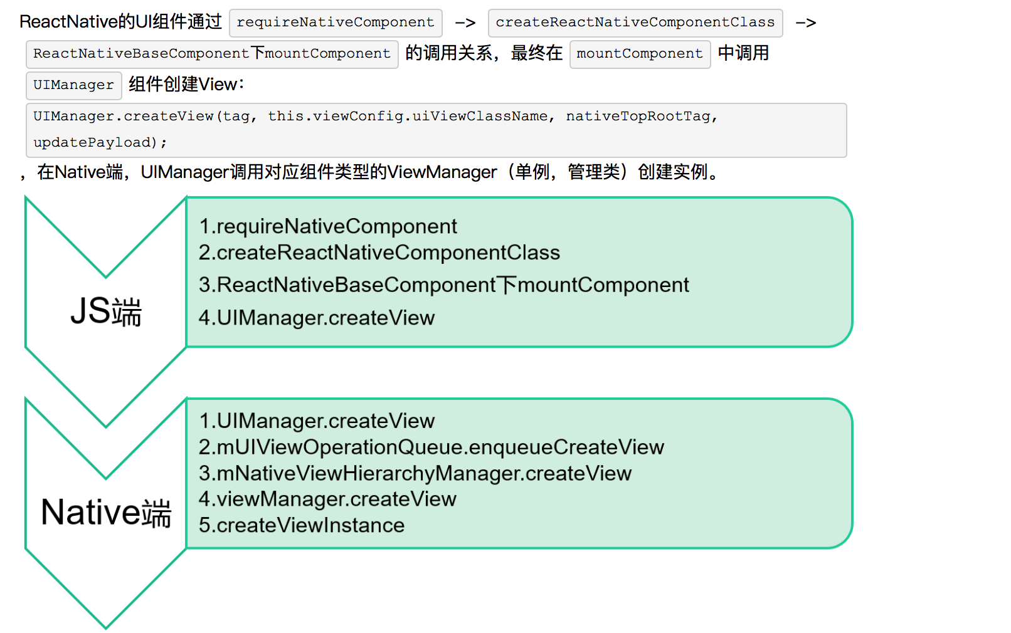Select the createReactNativeComponentClass code badge
The image size is (1011, 633).
click(x=635, y=22)
